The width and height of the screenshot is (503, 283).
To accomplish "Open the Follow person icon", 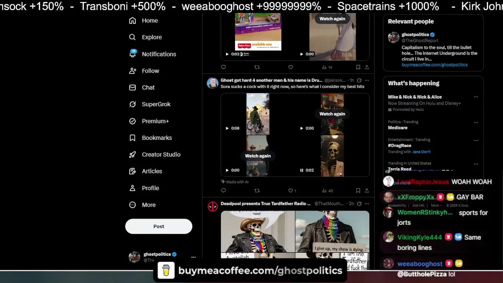I will click(132, 71).
